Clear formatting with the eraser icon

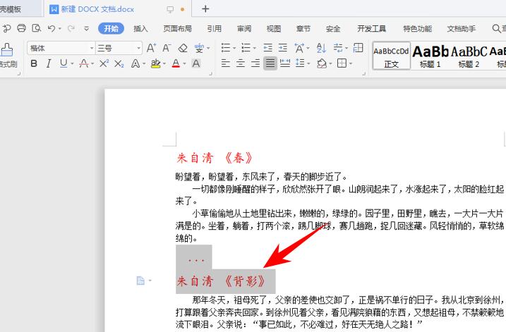coord(183,48)
